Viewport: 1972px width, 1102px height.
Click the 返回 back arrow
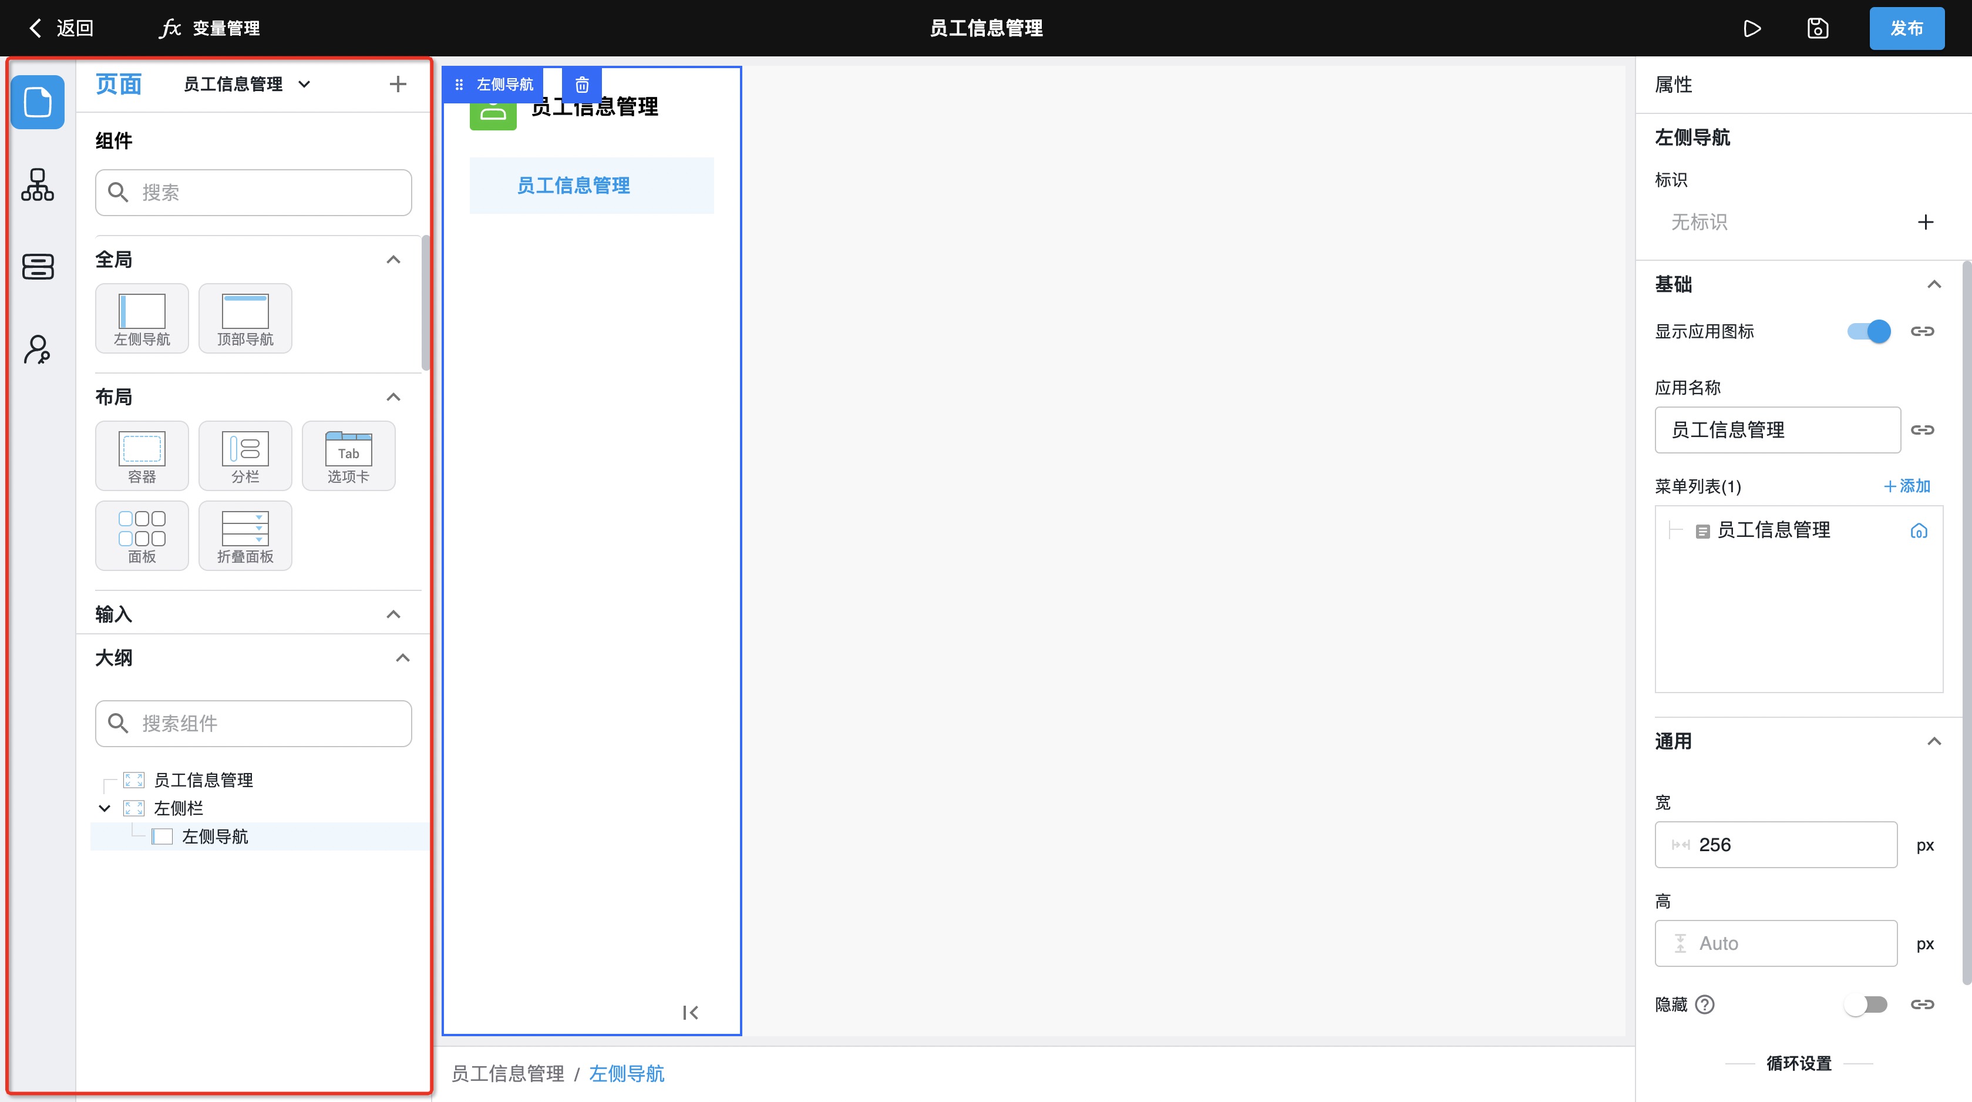pyautogui.click(x=35, y=28)
